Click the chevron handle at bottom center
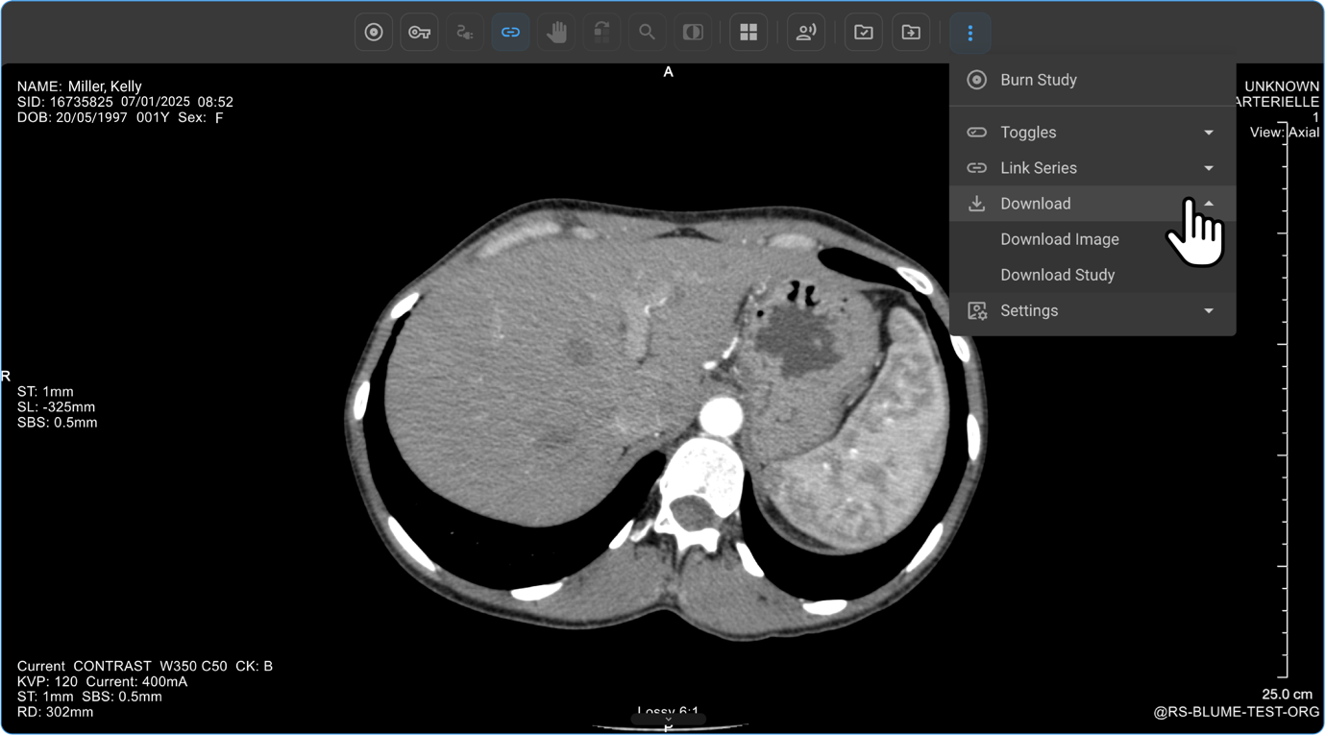The width and height of the screenshot is (1325, 735). point(669,720)
